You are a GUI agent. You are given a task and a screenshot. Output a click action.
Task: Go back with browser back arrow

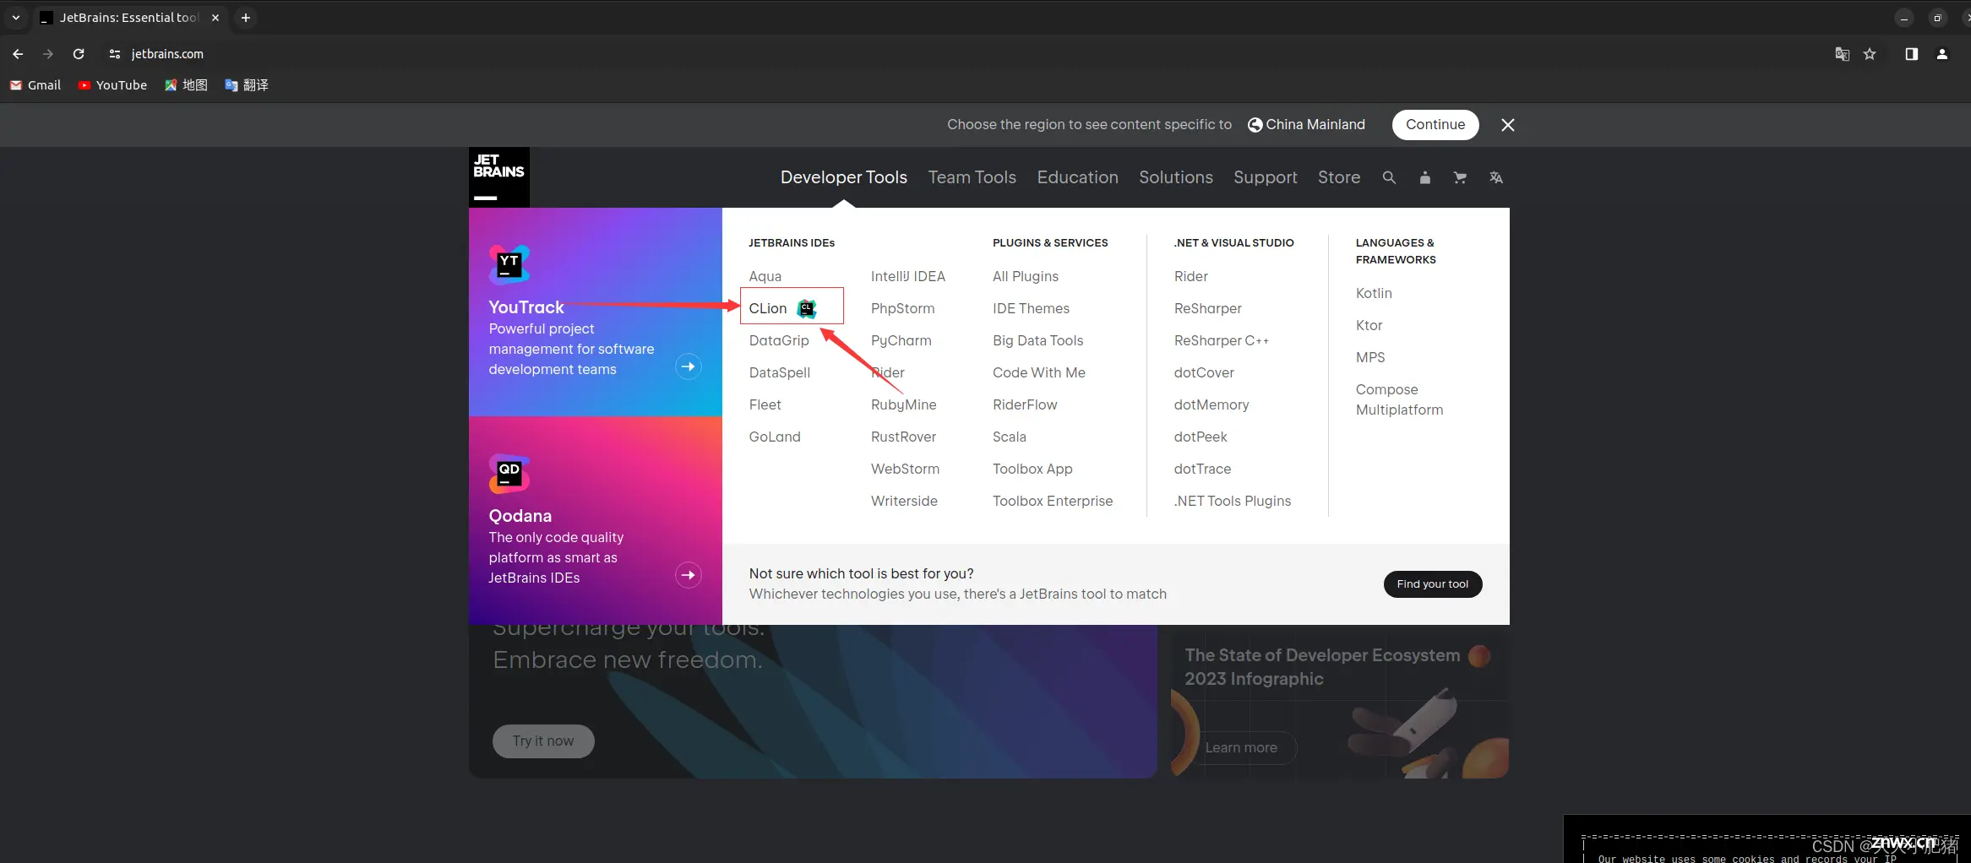point(18,54)
